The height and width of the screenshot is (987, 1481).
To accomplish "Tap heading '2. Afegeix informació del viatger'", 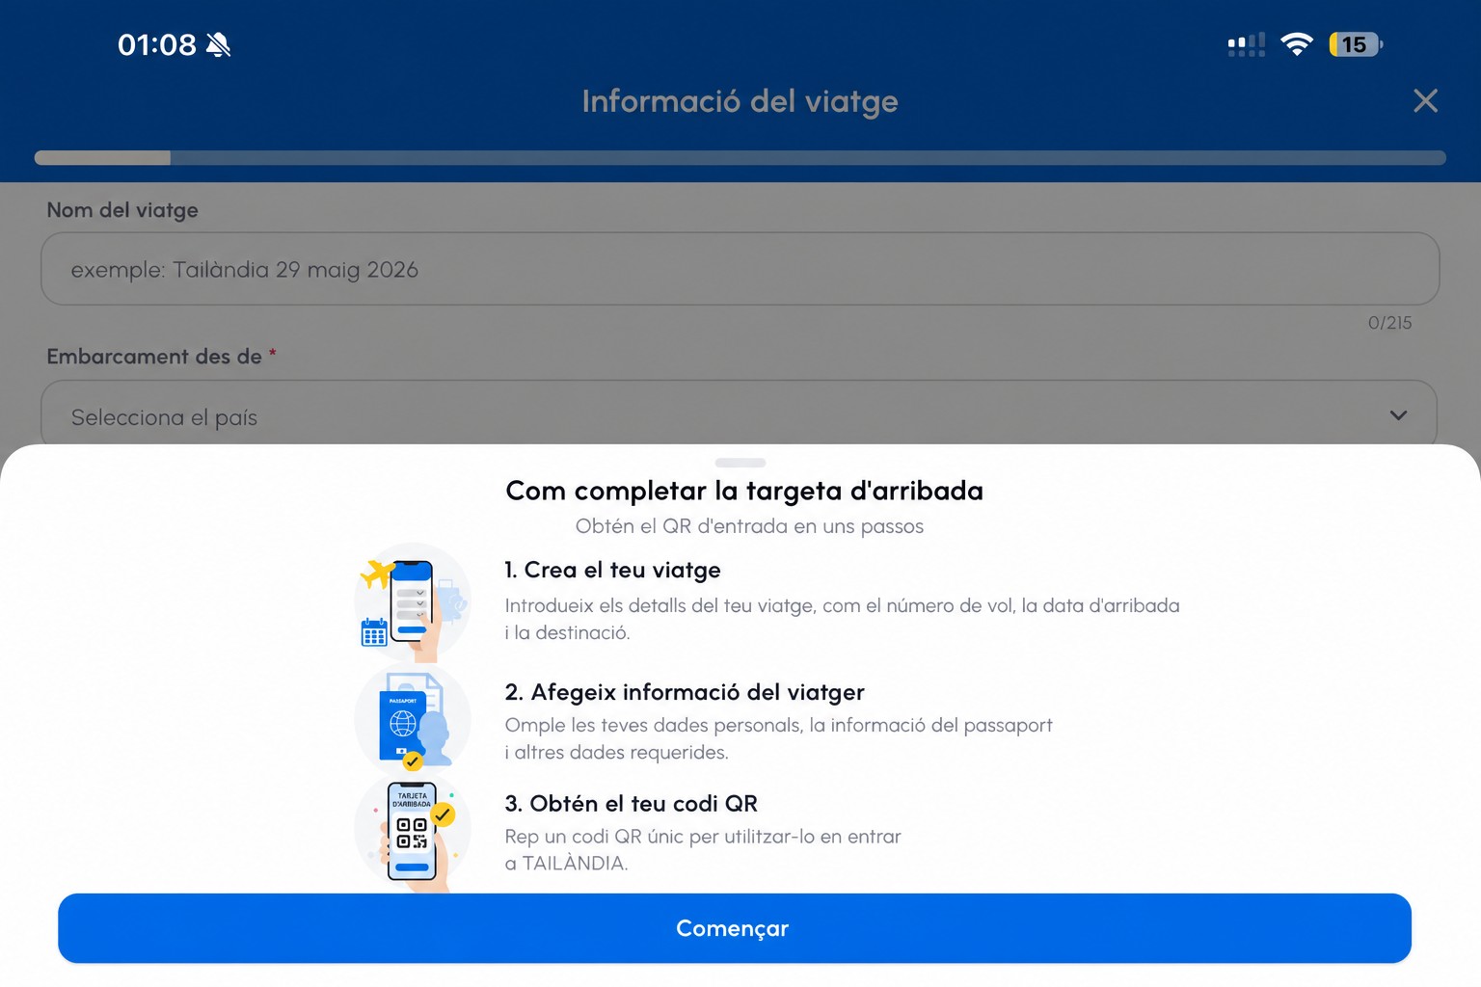I will [x=685, y=692].
